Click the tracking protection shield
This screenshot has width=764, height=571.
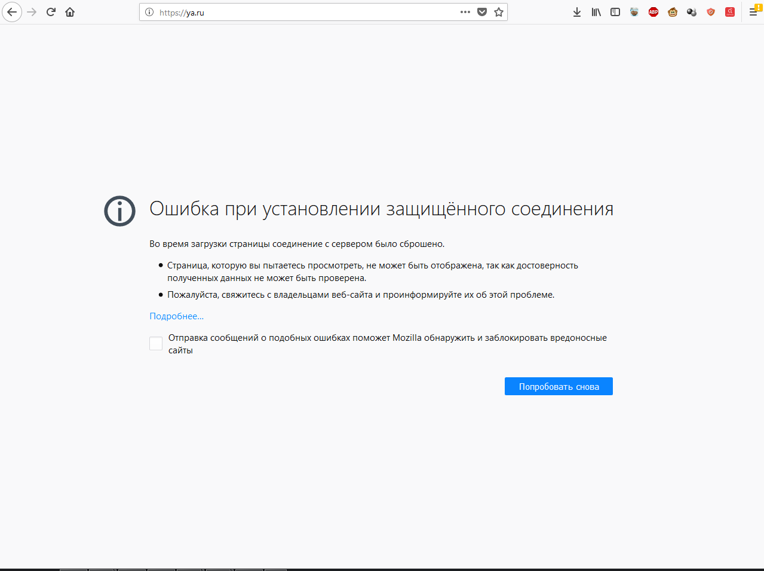(481, 11)
